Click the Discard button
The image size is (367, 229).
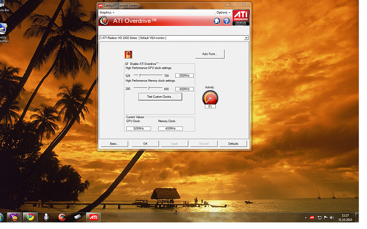click(x=204, y=144)
